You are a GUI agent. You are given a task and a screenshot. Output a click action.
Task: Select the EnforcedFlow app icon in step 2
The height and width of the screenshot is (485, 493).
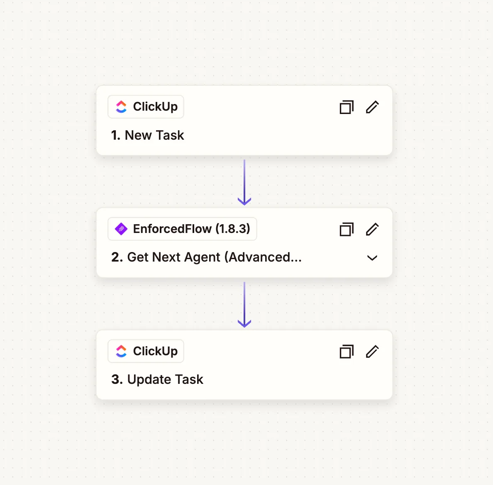point(120,229)
